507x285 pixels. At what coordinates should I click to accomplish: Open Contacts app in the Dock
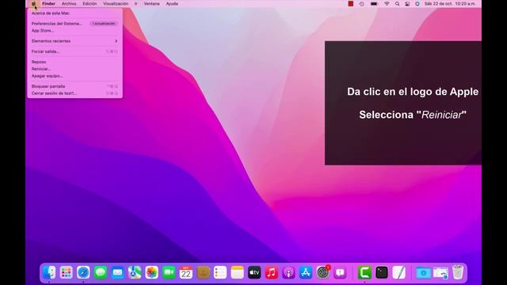[203, 272]
